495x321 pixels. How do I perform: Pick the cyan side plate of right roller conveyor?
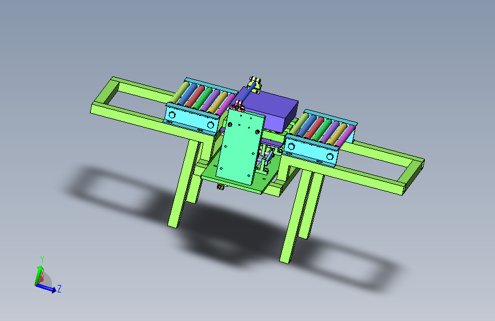[311, 151]
